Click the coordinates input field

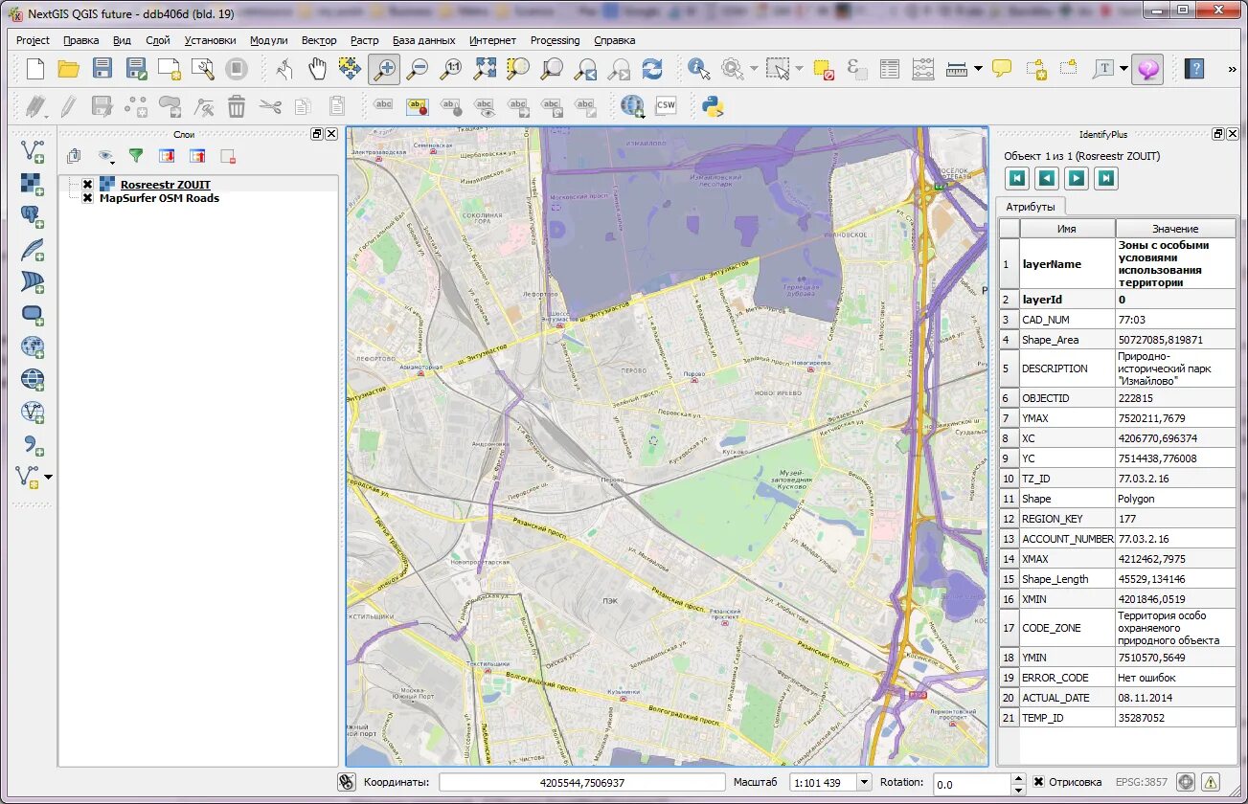pos(582,782)
